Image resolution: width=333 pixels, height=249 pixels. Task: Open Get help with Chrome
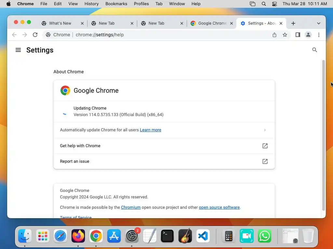tap(164, 146)
